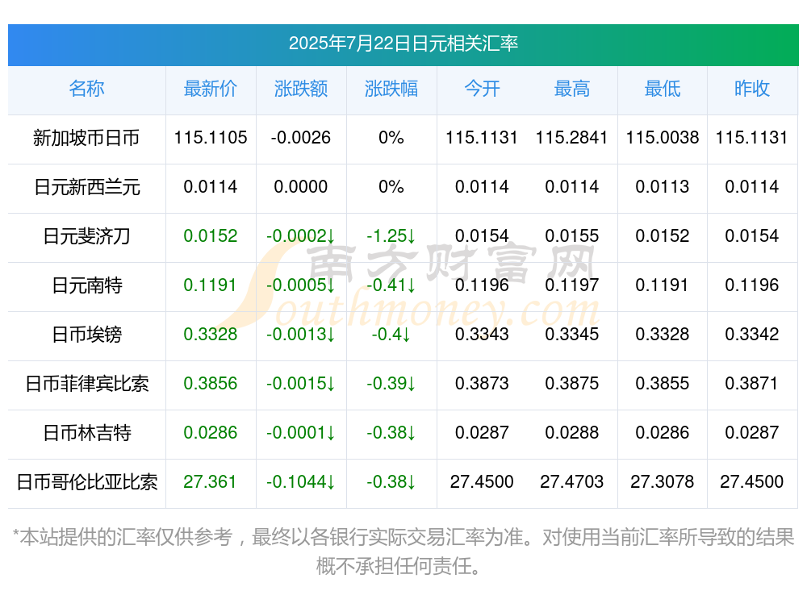Click change amount -0.0026
807x591 pixels.
301,138
